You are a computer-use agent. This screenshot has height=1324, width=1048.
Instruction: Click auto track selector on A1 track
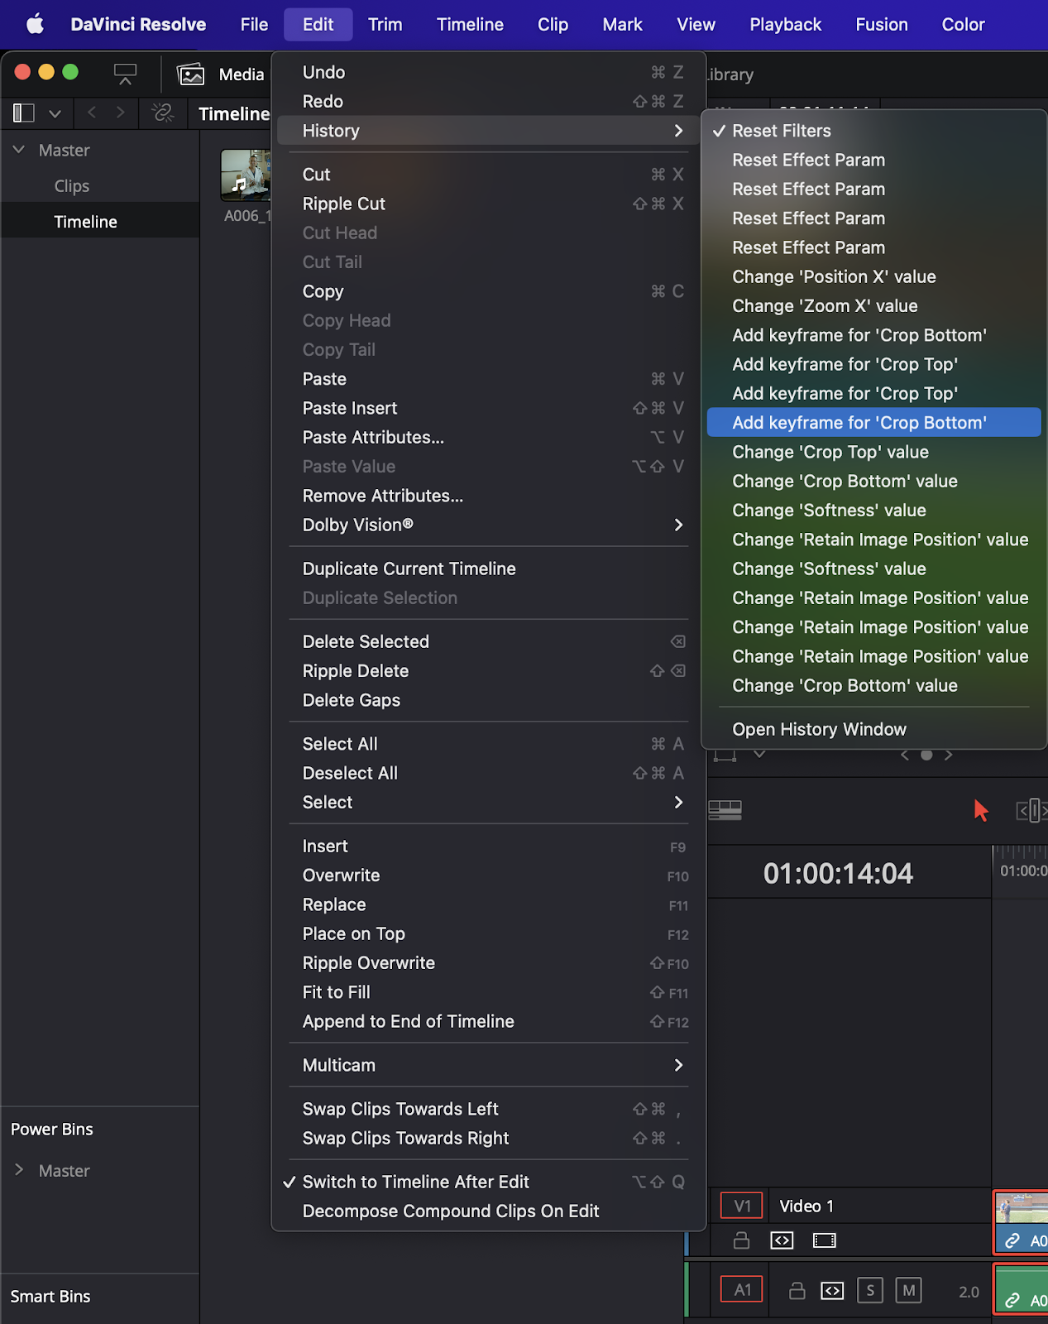pyautogui.click(x=832, y=1291)
